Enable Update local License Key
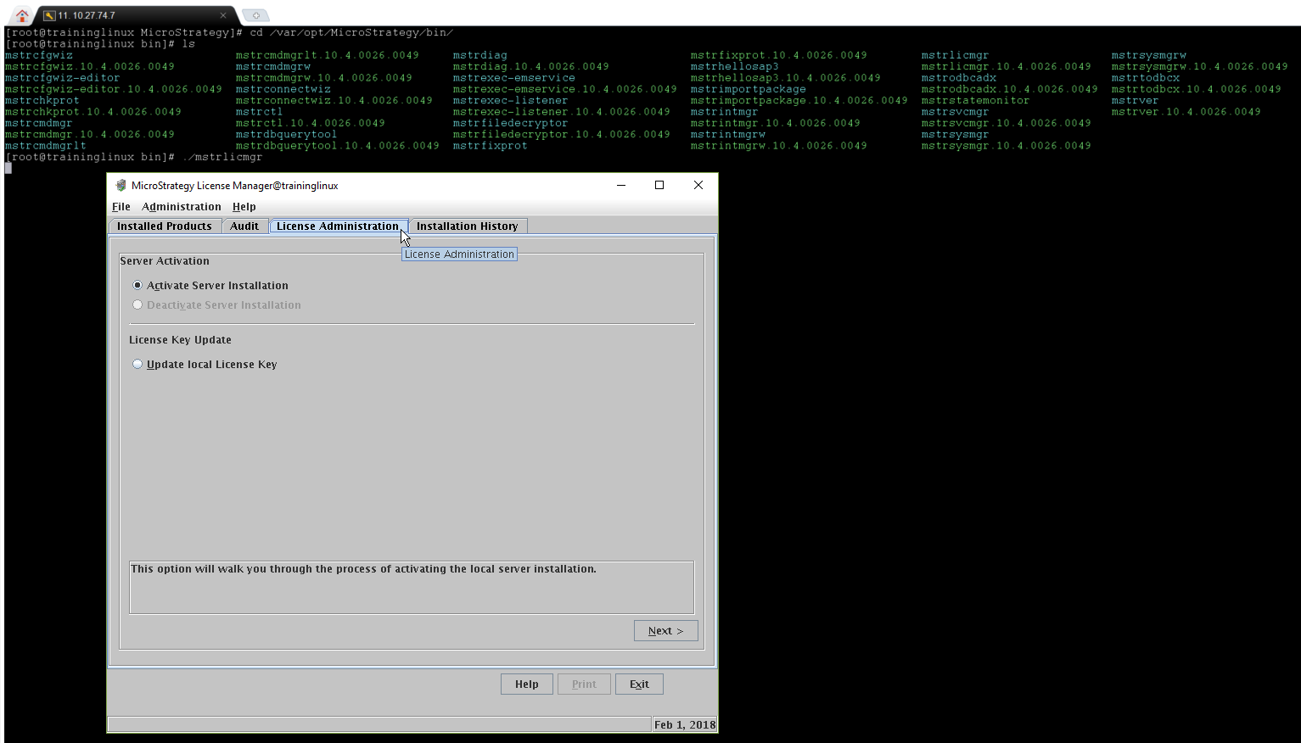 click(137, 364)
